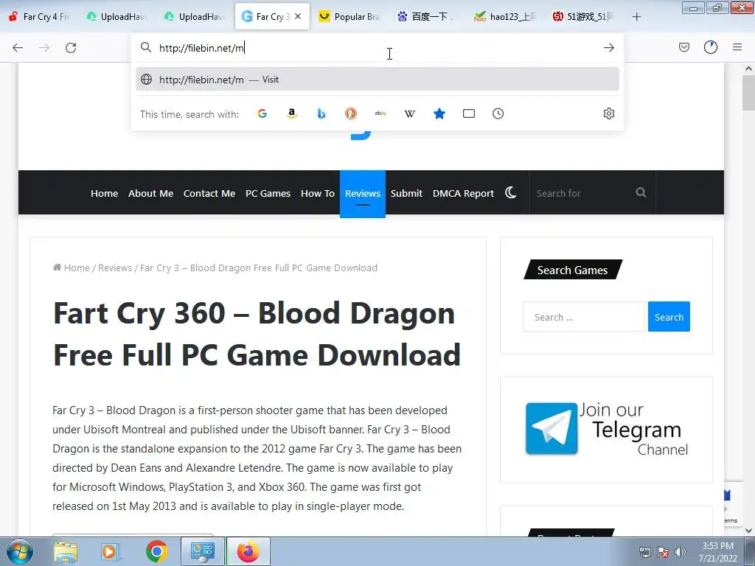
Task: Click the Home icon in breadcrumb
Action: click(57, 268)
